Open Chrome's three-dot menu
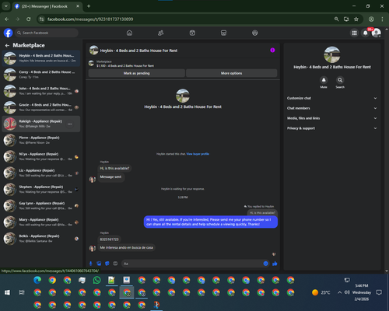Screen dimensions: 389x311 point(382,19)
